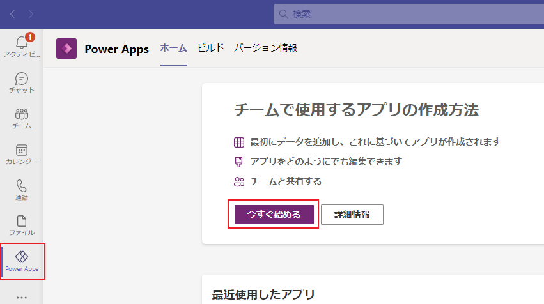Click heading チームで使用するアプリの作成方法
Screen dimensions: 544x304
pos(356,110)
